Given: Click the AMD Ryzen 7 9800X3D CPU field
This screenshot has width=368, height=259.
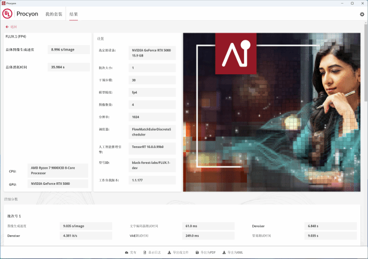Looking at the screenshot, I should (57, 170).
